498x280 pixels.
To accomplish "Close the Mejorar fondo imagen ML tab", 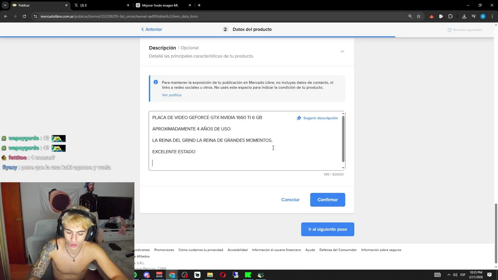I will pos(190,5).
